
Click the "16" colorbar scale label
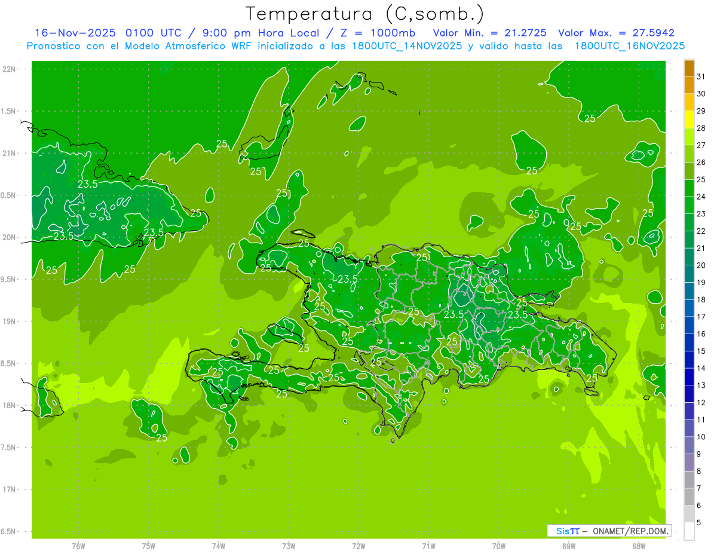click(701, 334)
